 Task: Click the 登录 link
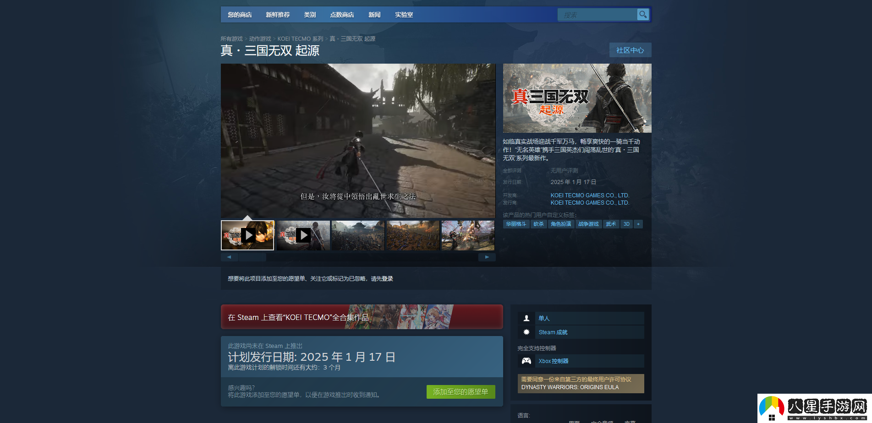tap(387, 279)
